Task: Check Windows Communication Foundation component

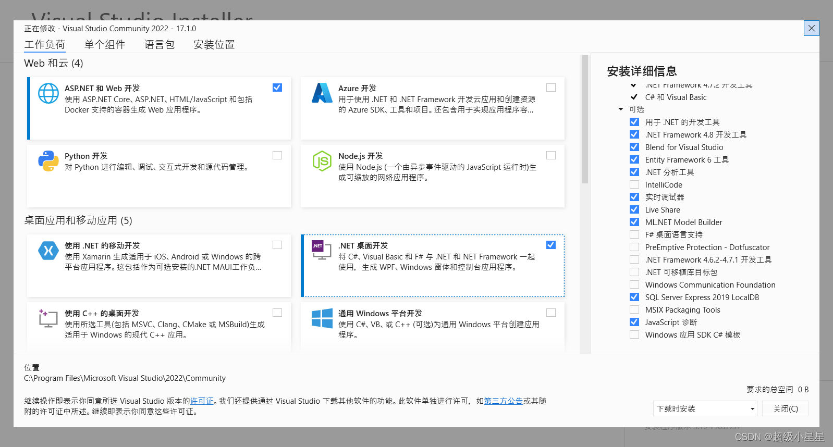Action: tap(634, 284)
